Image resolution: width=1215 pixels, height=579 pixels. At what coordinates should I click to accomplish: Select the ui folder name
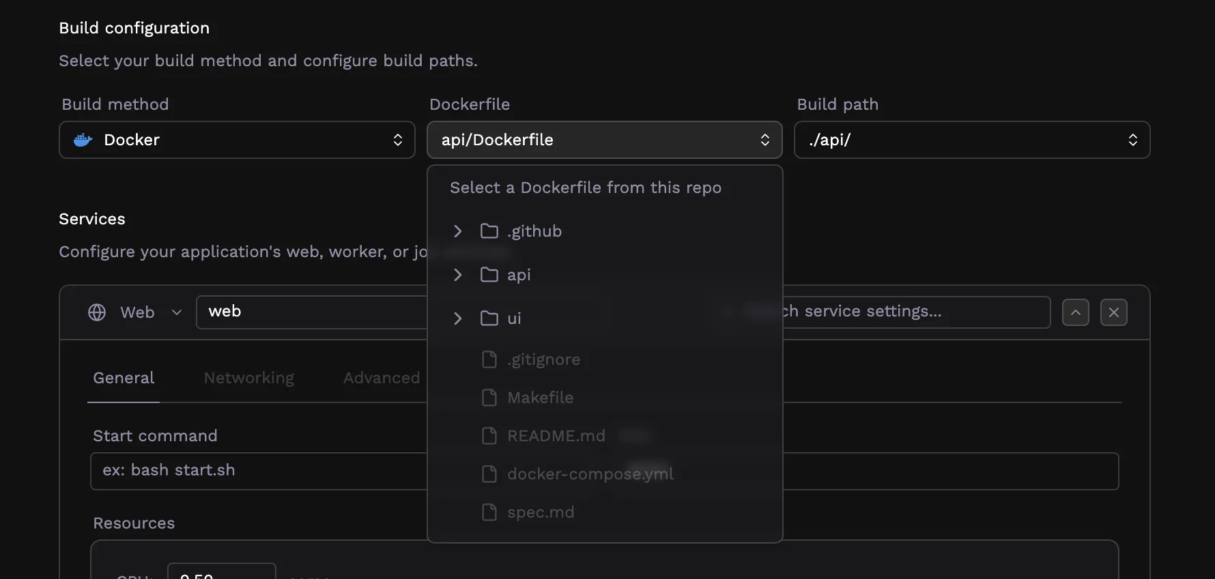click(x=514, y=318)
